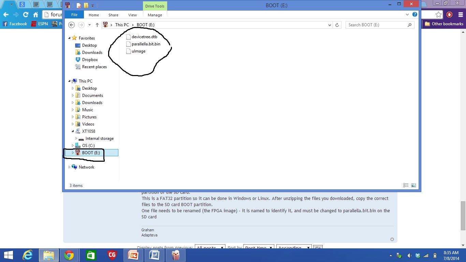The height and width of the screenshot is (262, 466).
Task: Switch to details view in status bar
Action: pyautogui.click(x=406, y=185)
